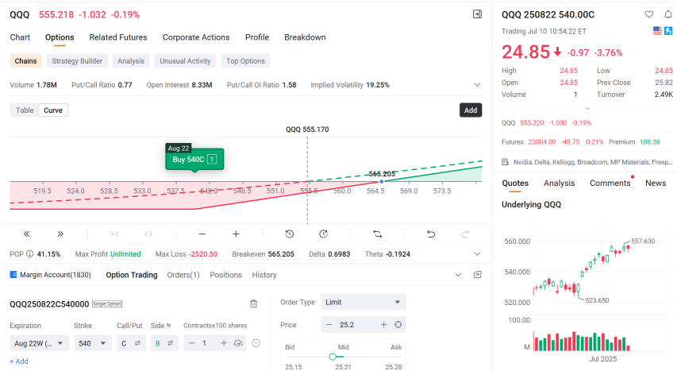Image resolution: width=677 pixels, height=371 pixels.
Task: Click the widen range arrows icon
Action: (x=148, y=234)
